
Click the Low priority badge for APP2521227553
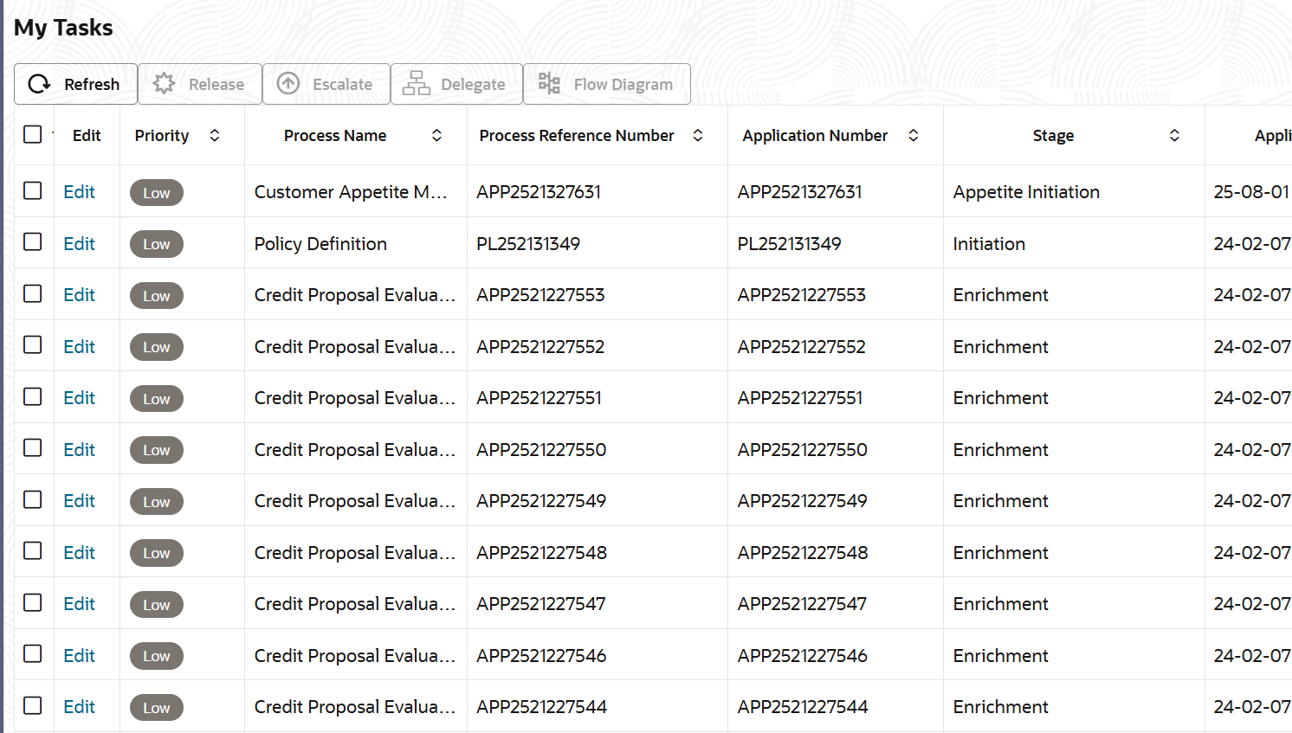point(157,296)
